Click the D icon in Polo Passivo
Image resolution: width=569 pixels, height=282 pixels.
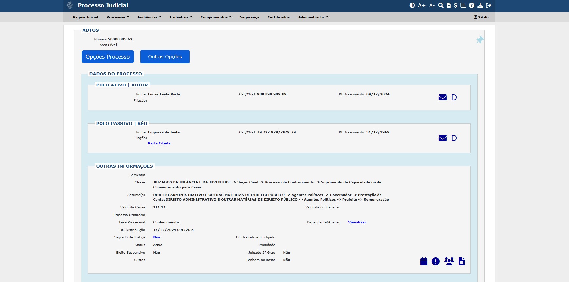click(454, 138)
